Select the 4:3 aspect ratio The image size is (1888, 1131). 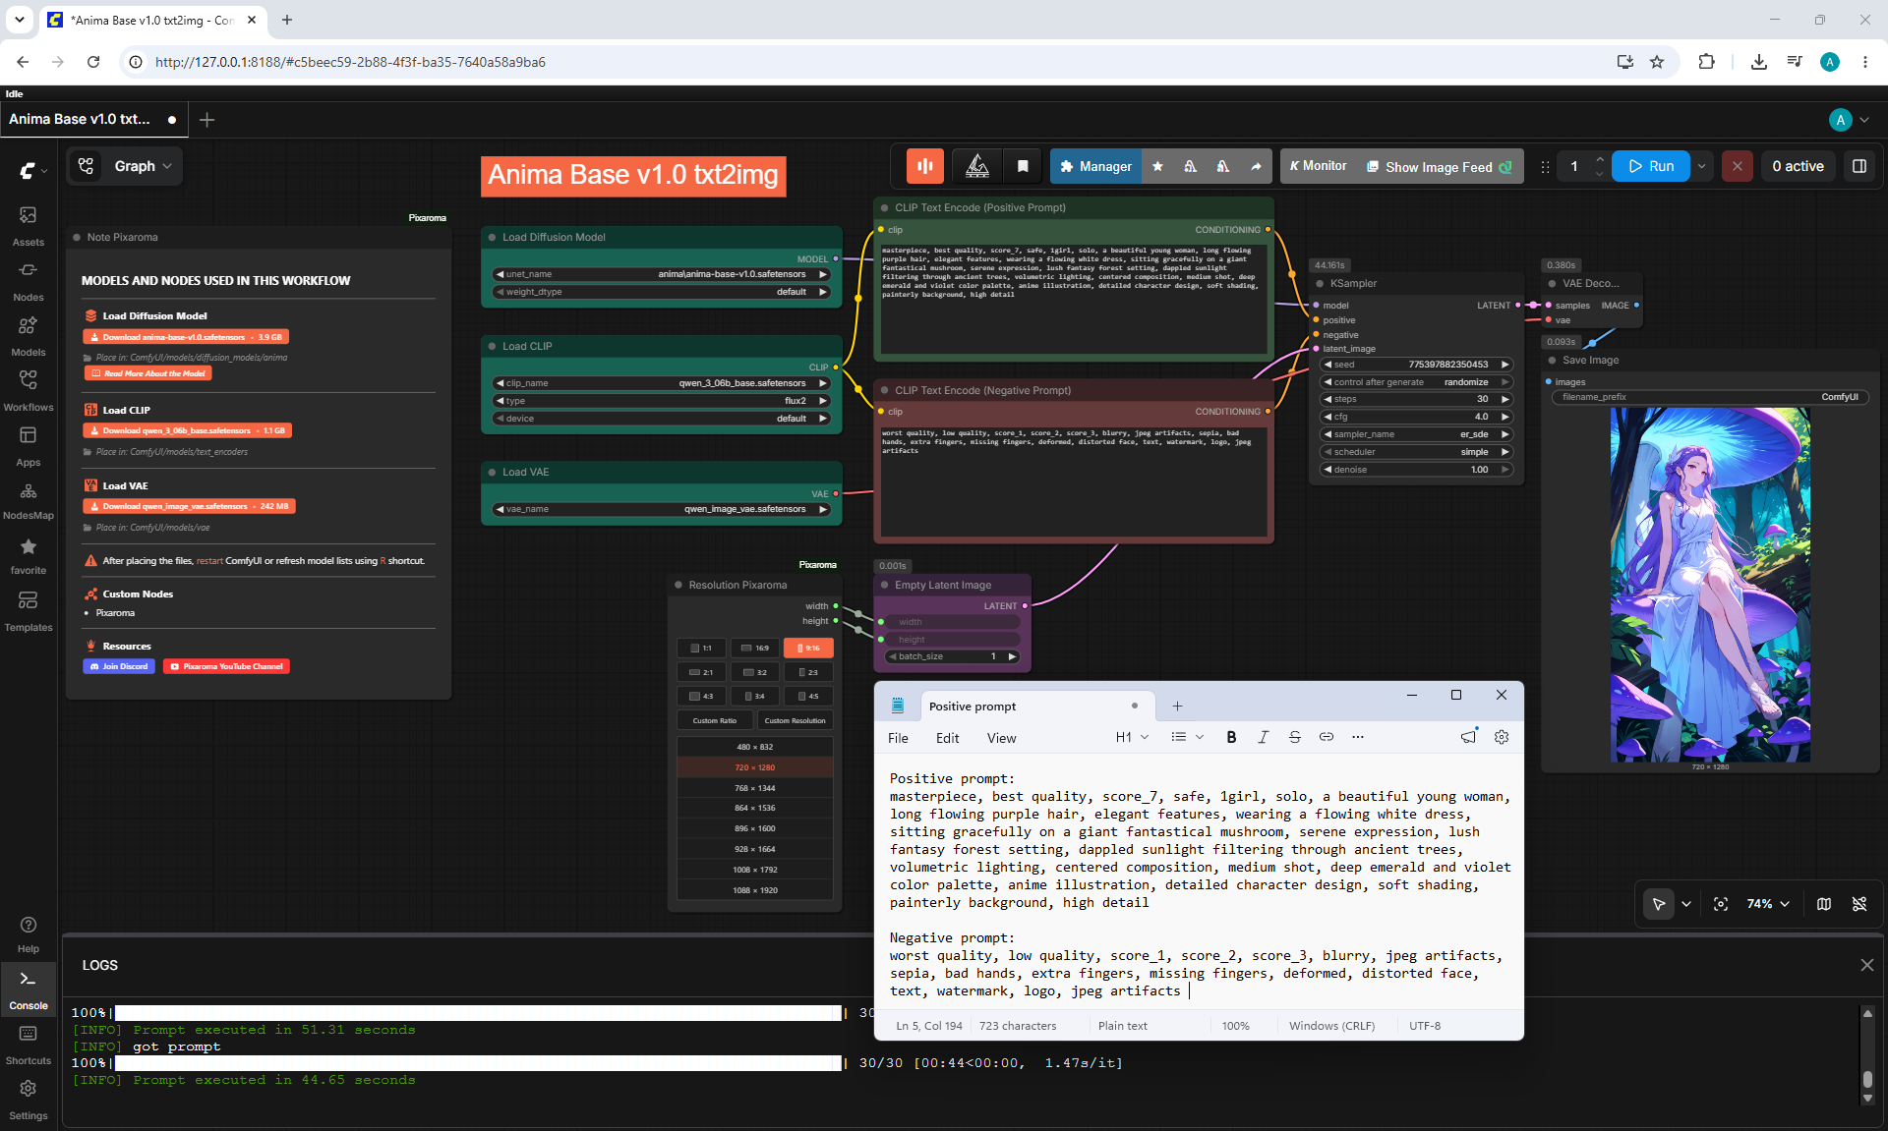click(x=702, y=696)
